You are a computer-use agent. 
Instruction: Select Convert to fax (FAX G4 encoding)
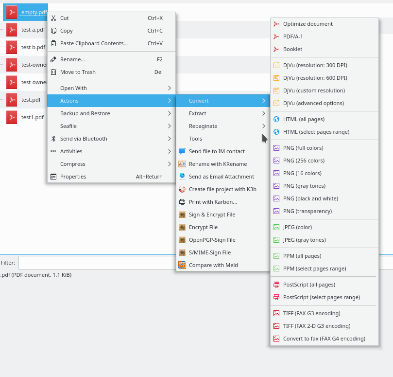(x=325, y=339)
